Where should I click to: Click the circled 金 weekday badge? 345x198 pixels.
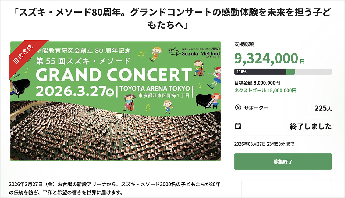[x=110, y=92]
